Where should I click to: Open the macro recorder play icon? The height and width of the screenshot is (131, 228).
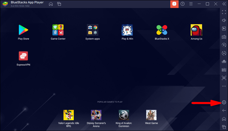224,45
